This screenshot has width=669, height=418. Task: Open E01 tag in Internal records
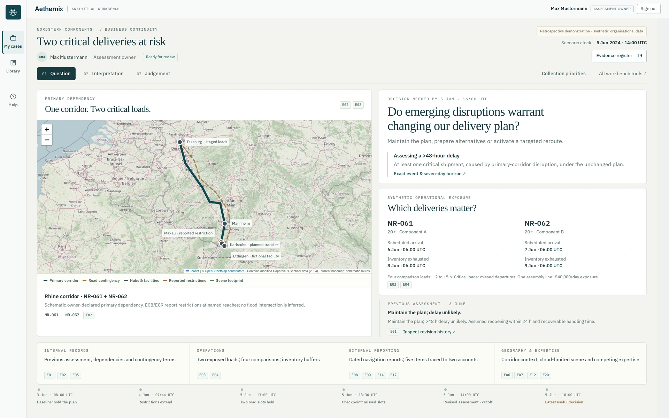[x=50, y=375]
